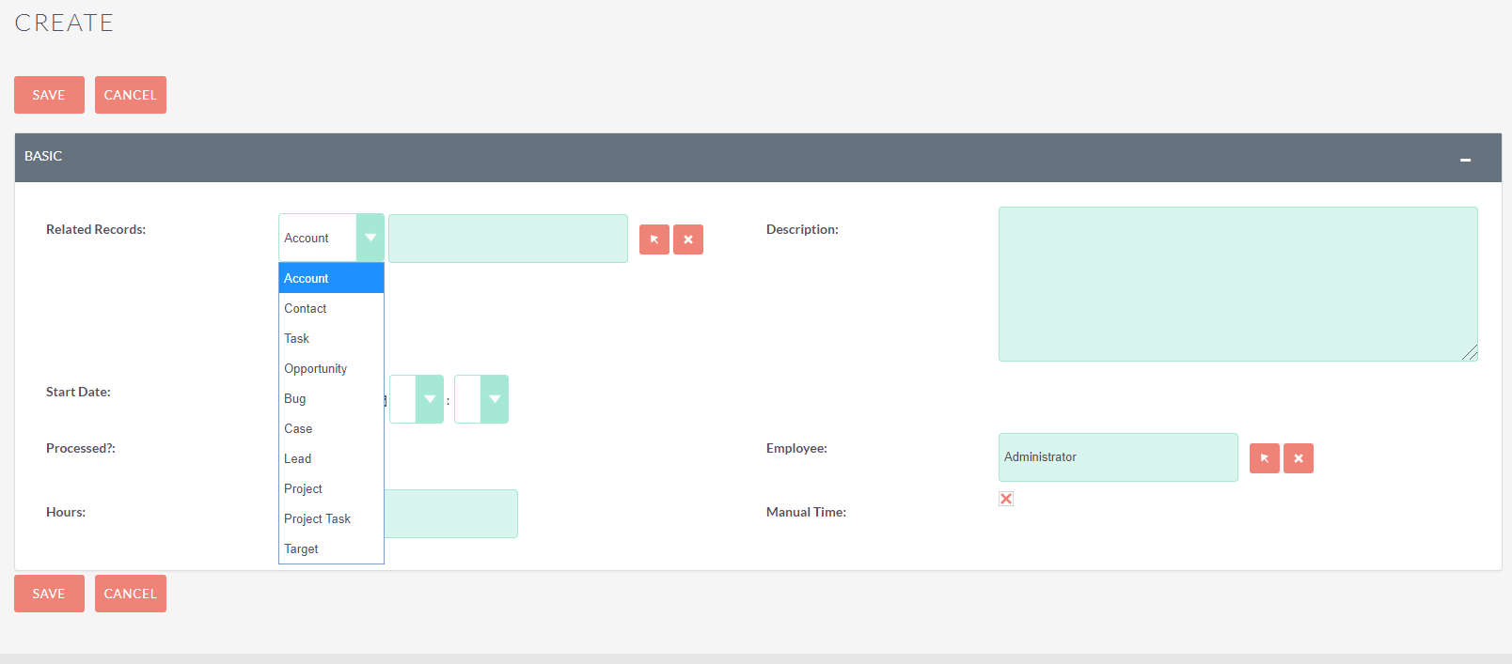The width and height of the screenshot is (1512, 664).
Task: Focus the Related Records name input field
Action: pyautogui.click(x=508, y=239)
